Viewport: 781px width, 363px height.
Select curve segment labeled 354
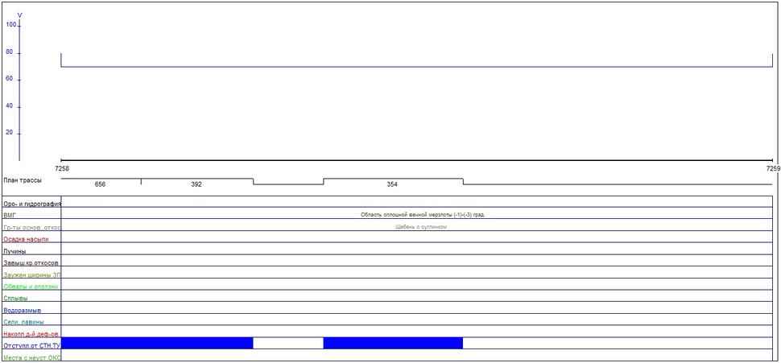pyautogui.click(x=392, y=184)
